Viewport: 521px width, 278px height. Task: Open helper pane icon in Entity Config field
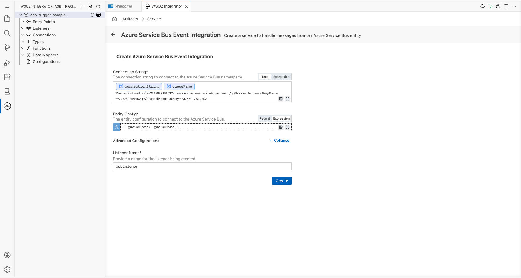coord(281,127)
